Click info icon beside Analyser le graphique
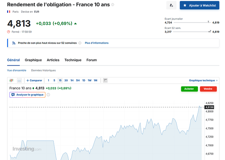Screen dimensions: 225x160 point(48,95)
